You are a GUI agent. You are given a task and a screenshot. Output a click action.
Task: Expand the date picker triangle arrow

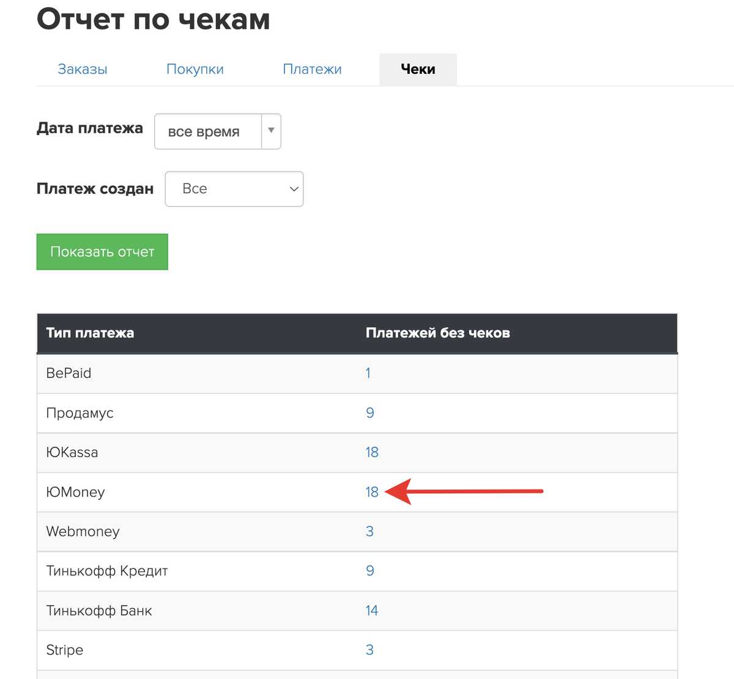[271, 131]
